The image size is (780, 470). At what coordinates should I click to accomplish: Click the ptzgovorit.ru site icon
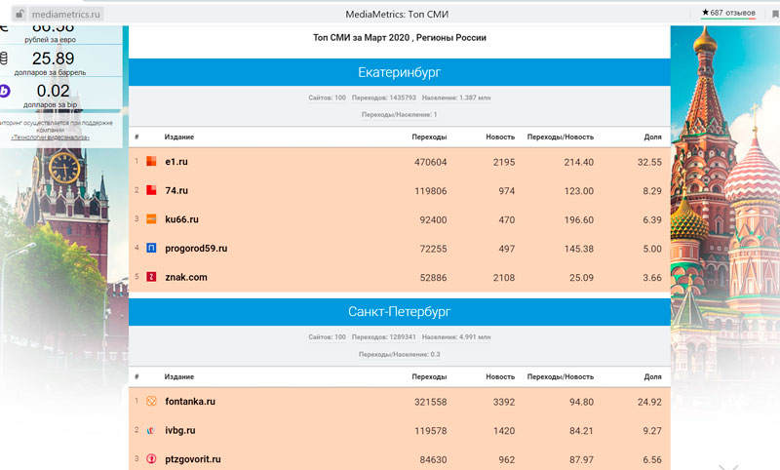click(151, 458)
